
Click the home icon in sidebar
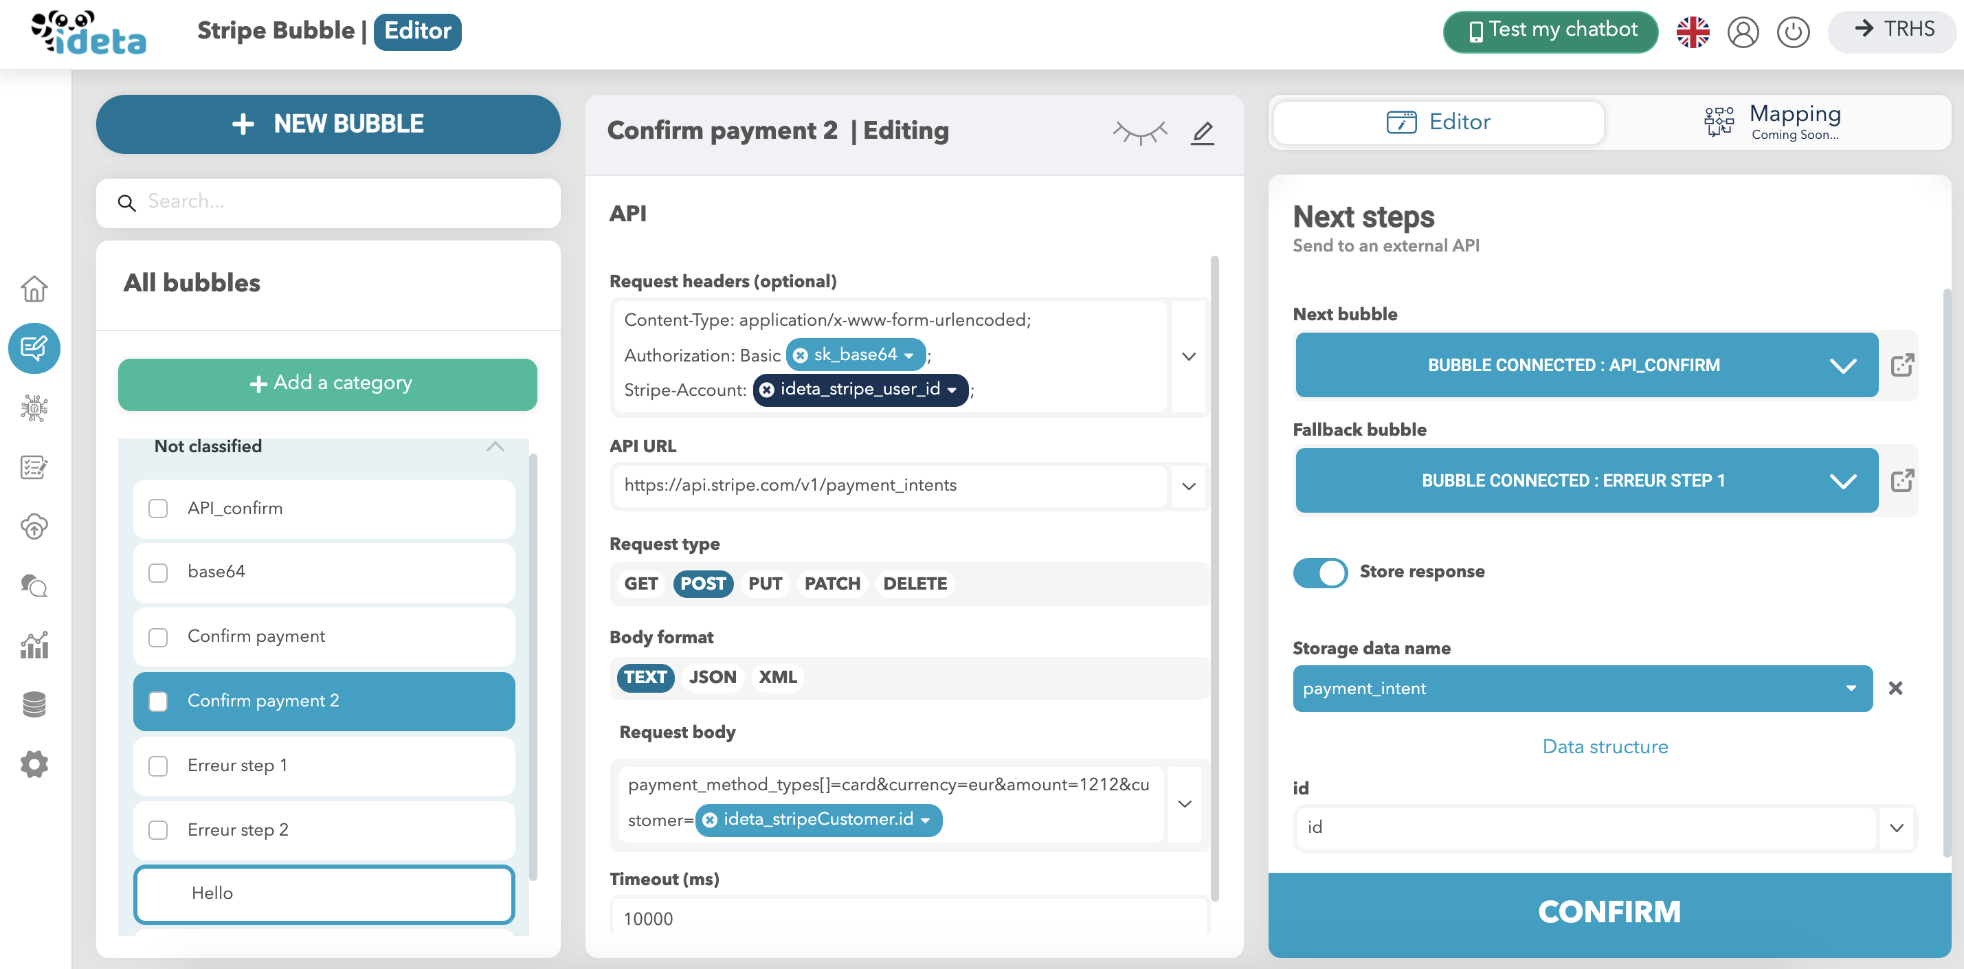pos(34,289)
